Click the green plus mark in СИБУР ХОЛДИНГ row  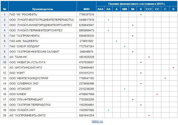point(125,47)
